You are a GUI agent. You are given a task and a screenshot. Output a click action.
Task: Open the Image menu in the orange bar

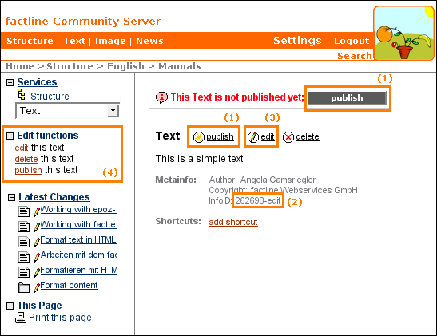click(x=110, y=41)
